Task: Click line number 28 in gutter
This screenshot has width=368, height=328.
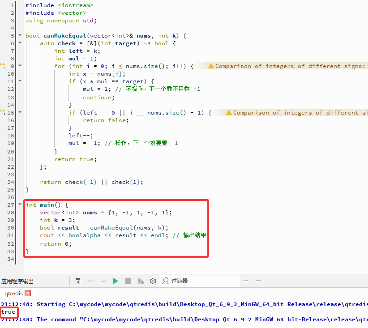Action: (11, 213)
